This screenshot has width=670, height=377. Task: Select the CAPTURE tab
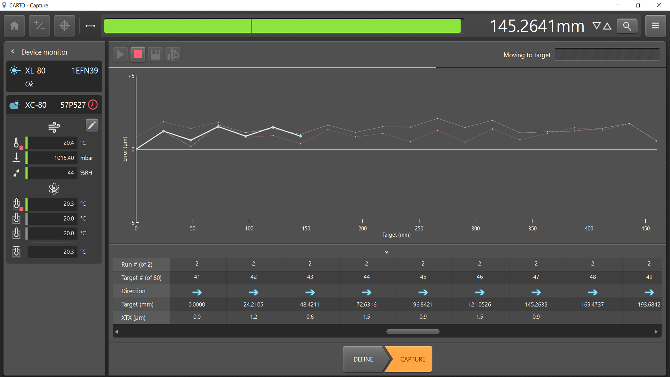412,359
